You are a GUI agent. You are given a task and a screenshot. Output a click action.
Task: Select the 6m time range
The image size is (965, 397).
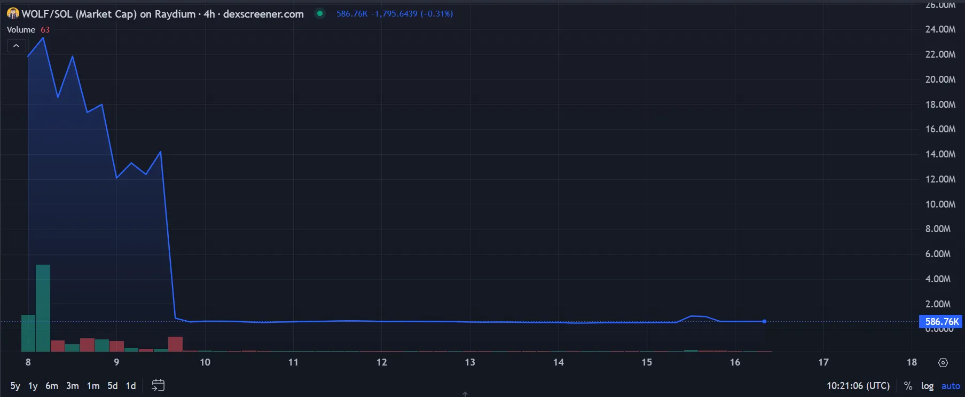click(x=52, y=386)
